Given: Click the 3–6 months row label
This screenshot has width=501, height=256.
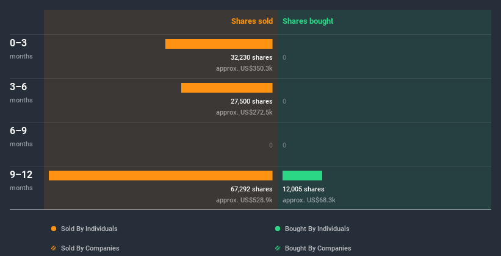Looking at the screenshot, I should [21, 93].
